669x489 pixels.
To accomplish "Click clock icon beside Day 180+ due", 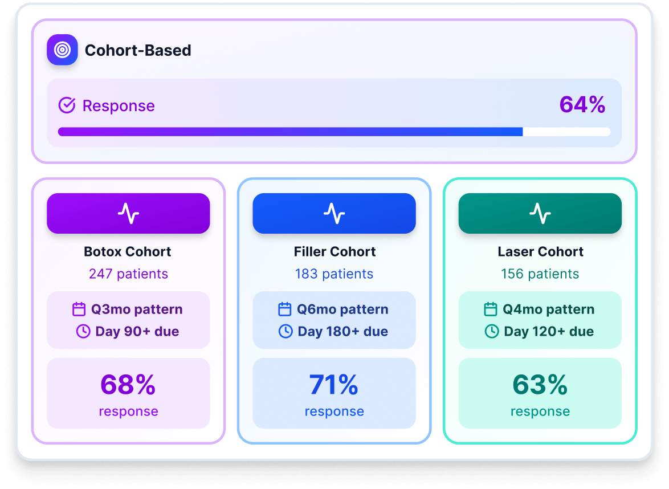I will pyautogui.click(x=285, y=331).
